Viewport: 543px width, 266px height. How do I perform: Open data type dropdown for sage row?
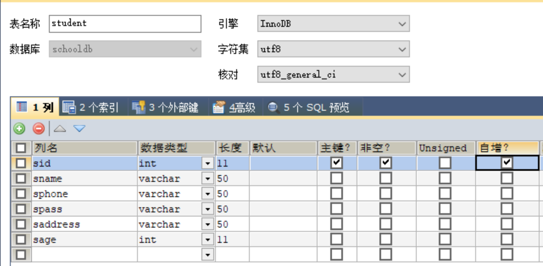[x=207, y=239]
